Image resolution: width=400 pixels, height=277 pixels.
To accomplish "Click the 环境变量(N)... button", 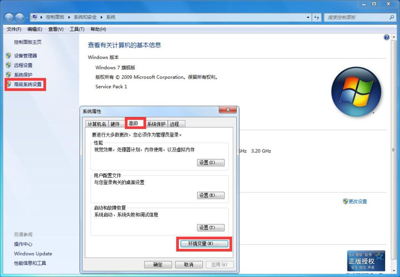I will [204, 243].
